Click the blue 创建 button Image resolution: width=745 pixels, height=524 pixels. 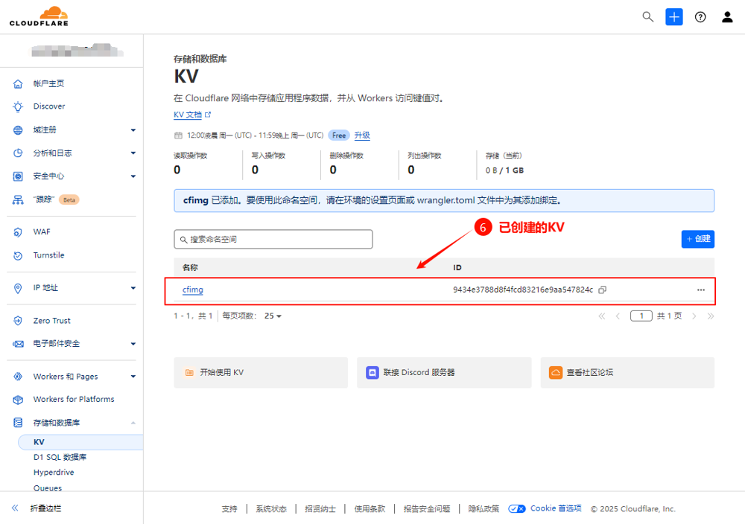pos(697,239)
